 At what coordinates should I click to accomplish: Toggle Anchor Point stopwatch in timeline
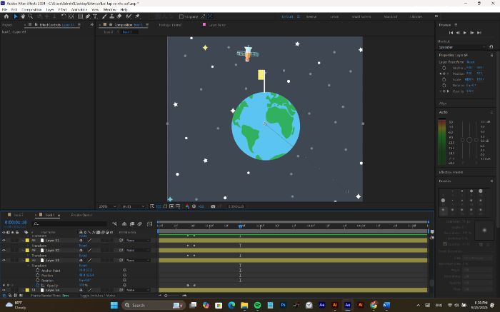[38, 271]
